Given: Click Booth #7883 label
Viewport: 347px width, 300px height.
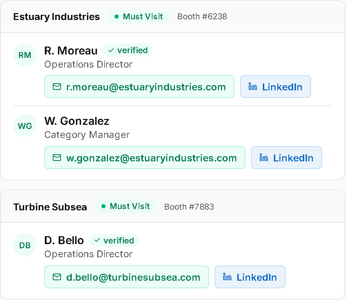Looking at the screenshot, I should tap(189, 207).
